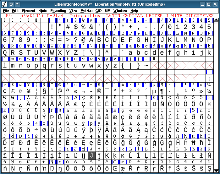
Task: Click the FontForge application icon in title bar
Action: coord(5,4)
